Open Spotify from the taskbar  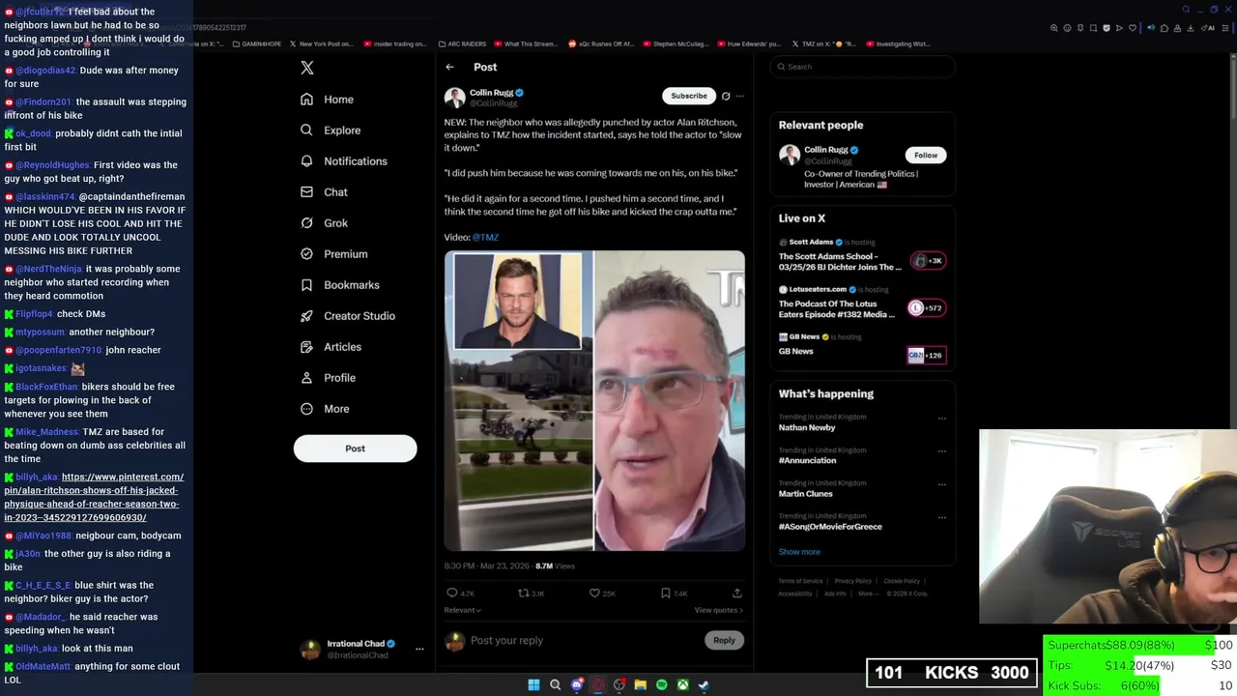coord(661,684)
